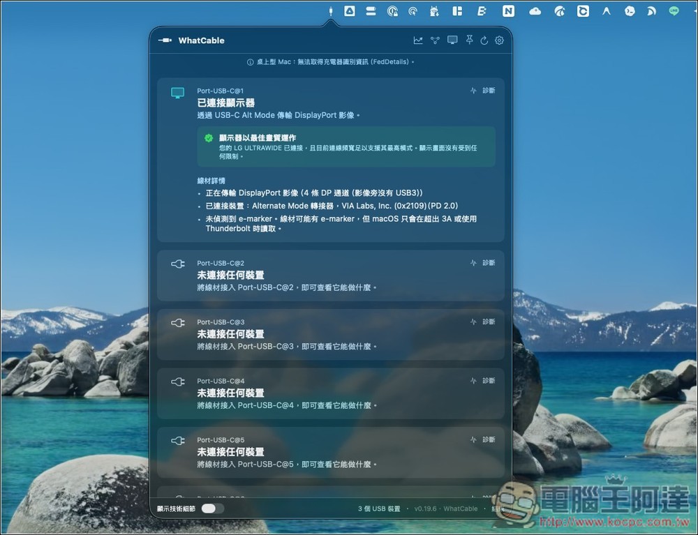Run 診斷 for Port-USB-C@4
The image size is (698, 535).
click(483, 381)
